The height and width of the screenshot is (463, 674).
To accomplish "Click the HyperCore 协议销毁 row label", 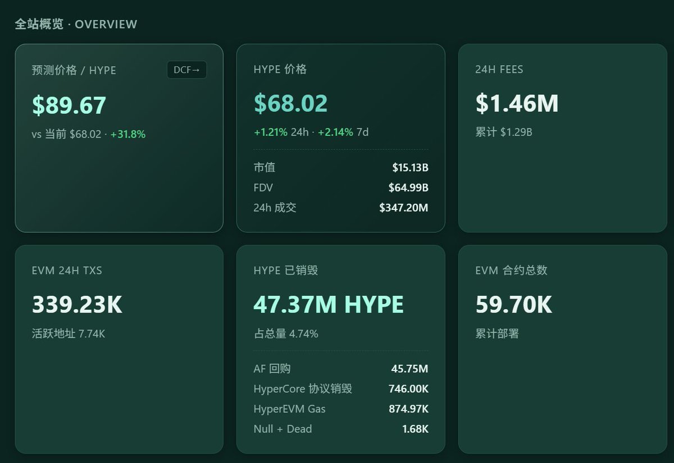I will click(303, 389).
